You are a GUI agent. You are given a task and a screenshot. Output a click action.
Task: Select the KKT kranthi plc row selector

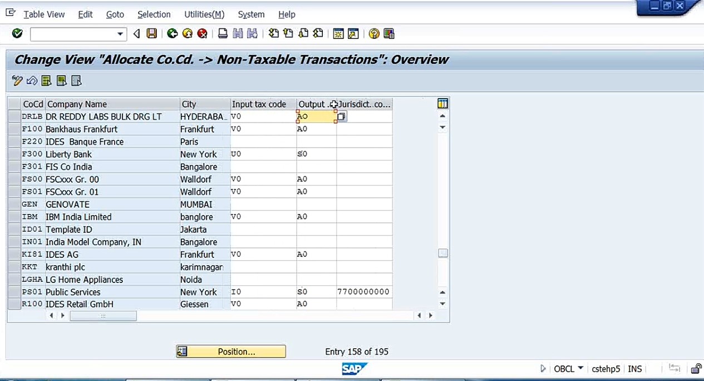(14, 267)
